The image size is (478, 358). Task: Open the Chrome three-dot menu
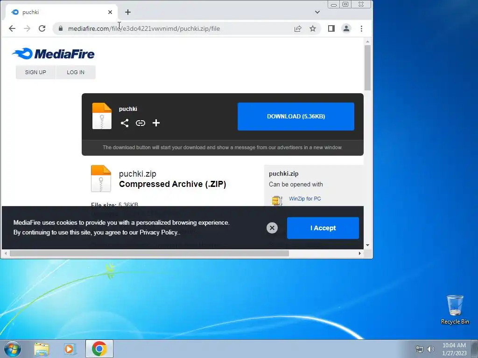tap(362, 28)
